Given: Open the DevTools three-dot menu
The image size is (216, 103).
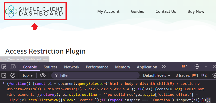Looking at the screenshot, I should pyautogui.click(x=206, y=67).
